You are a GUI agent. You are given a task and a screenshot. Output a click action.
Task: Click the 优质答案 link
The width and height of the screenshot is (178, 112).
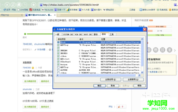pos(153,72)
